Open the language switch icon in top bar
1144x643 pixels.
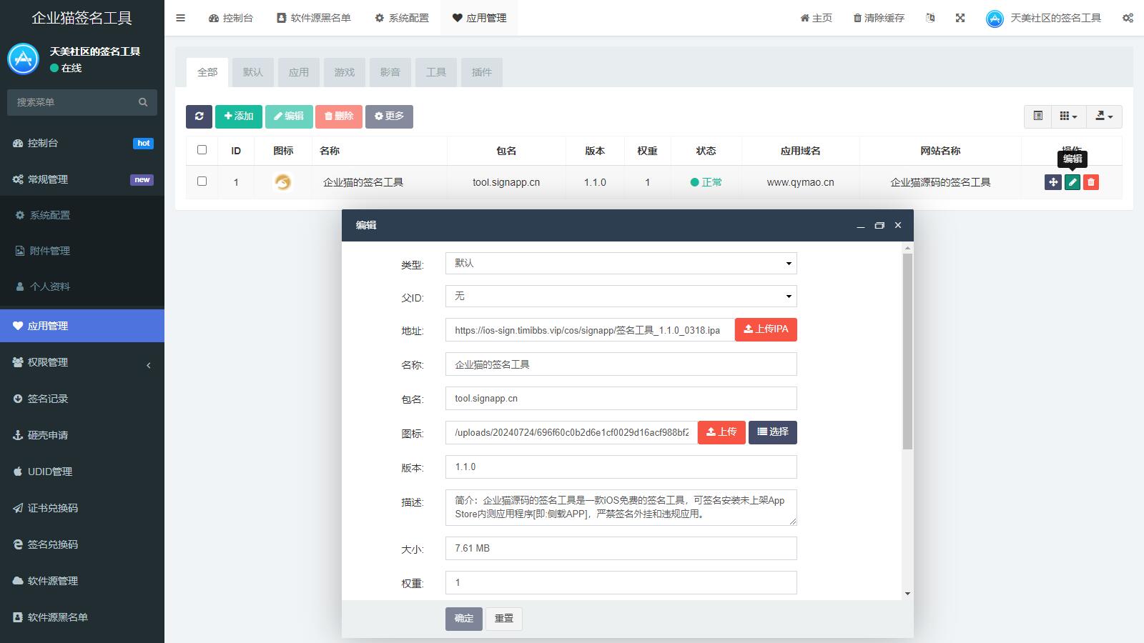(x=930, y=18)
